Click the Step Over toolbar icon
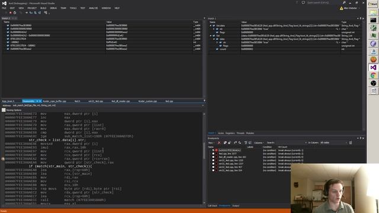Viewport: 379px width, 213px height. pyautogui.click(x=36, y=12)
